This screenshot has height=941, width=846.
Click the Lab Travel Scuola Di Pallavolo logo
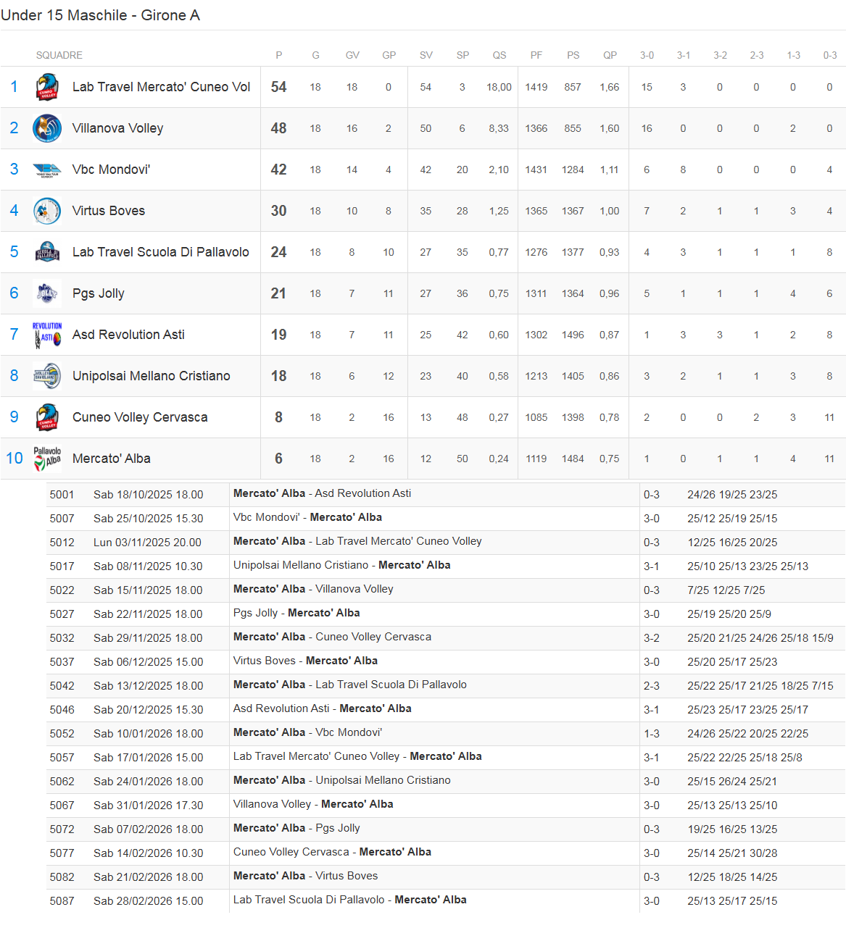47,252
